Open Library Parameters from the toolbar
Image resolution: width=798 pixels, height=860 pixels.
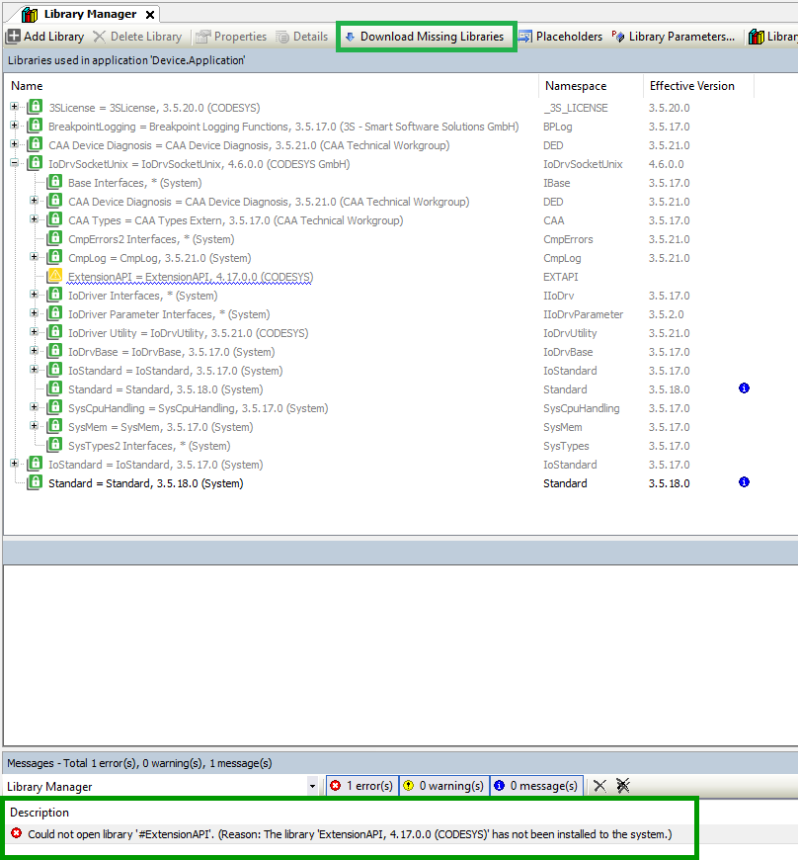(674, 37)
